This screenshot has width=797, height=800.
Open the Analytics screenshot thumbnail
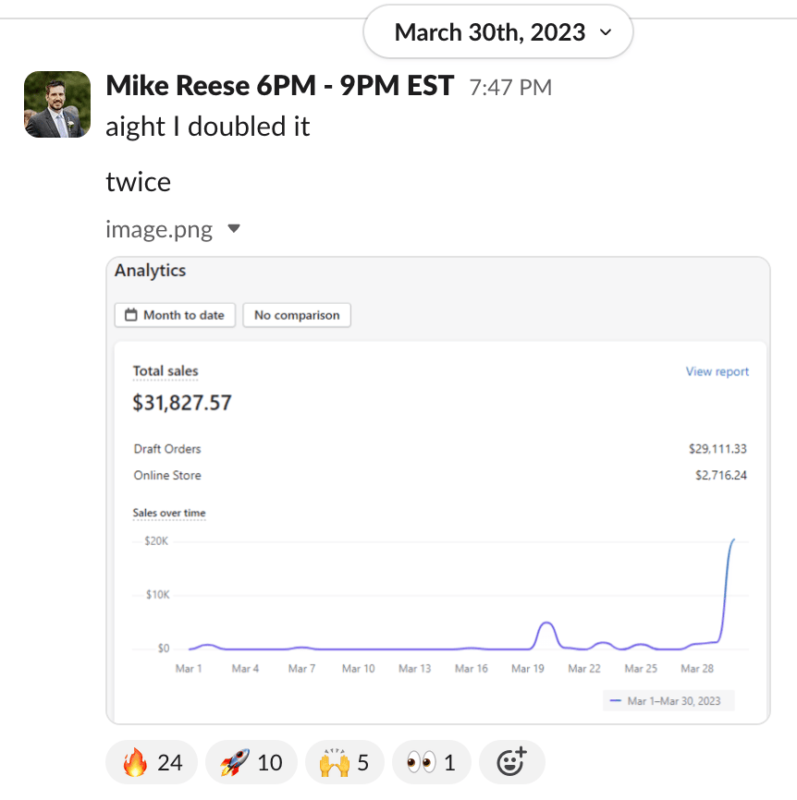438,490
